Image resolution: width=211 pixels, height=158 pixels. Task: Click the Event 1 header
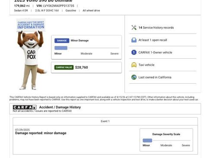(105, 121)
